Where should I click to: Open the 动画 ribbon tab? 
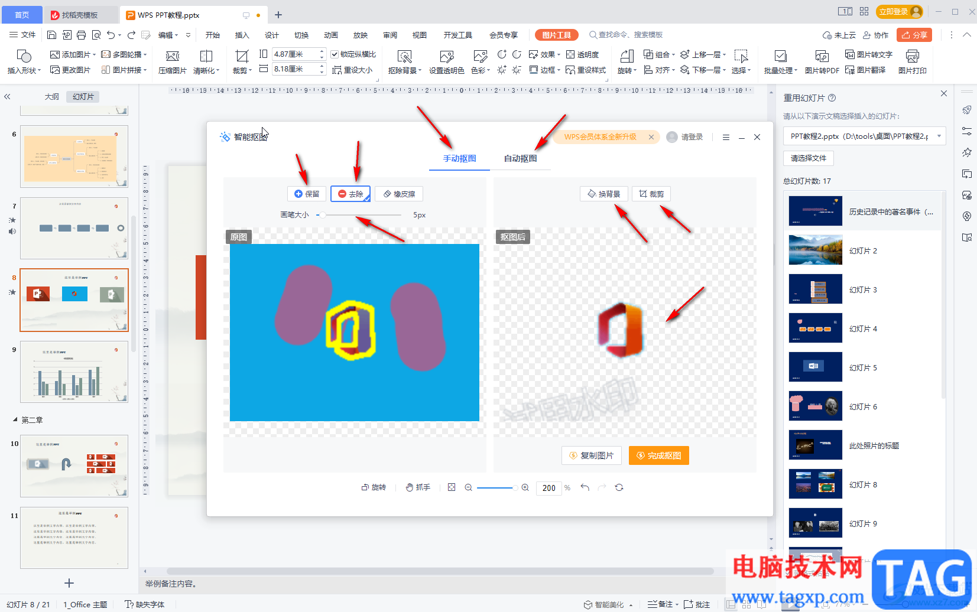click(x=330, y=35)
